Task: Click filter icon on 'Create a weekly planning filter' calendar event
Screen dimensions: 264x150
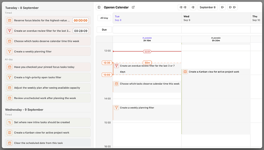Action: [x=116, y=108]
